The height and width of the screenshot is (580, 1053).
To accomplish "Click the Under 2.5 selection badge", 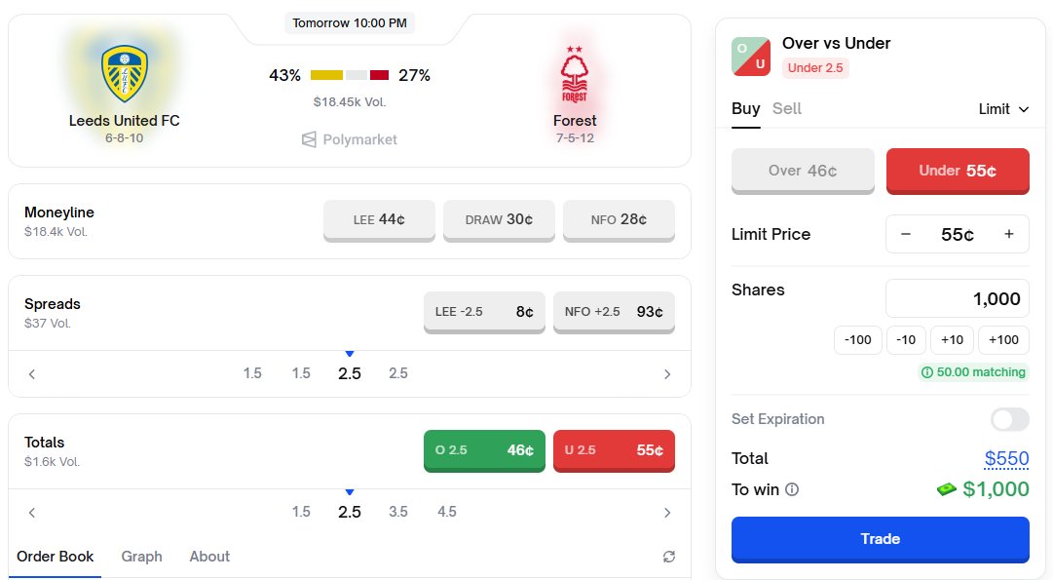I will click(x=815, y=68).
